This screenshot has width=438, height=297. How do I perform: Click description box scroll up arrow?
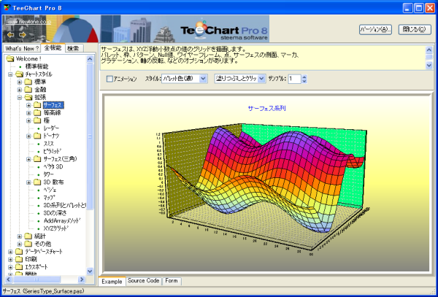[x=429, y=50]
